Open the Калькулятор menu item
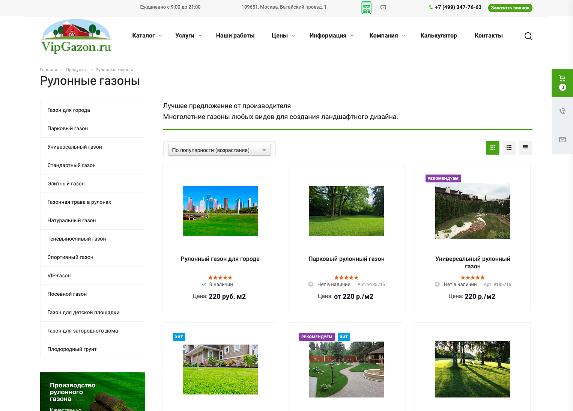The height and width of the screenshot is (411, 573). (438, 36)
